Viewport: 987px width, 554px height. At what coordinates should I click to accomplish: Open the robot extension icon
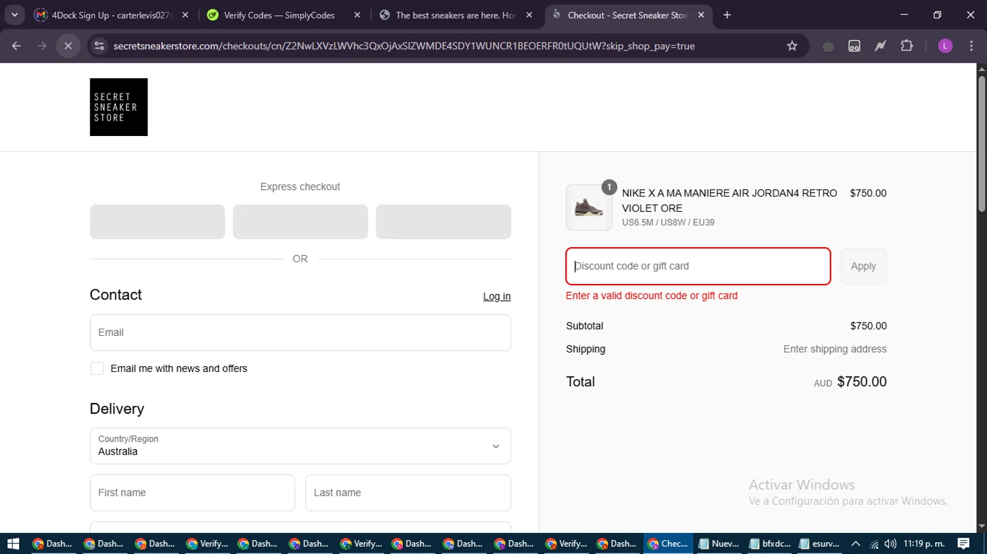point(828,46)
